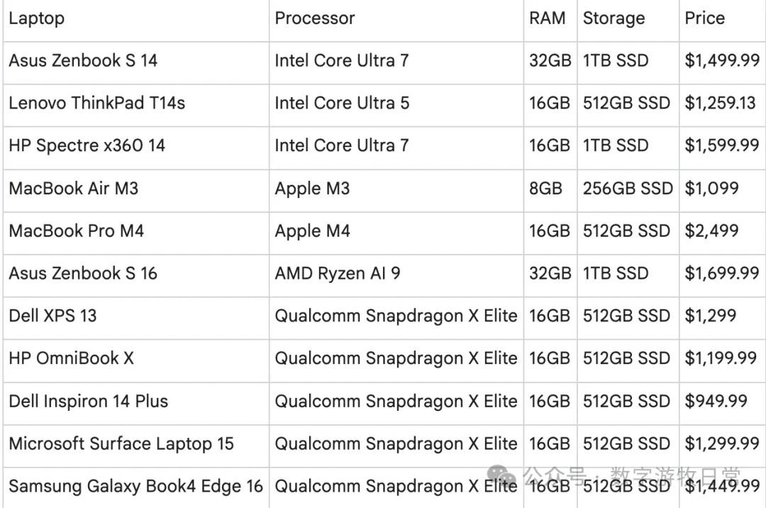
Task: Click the Laptop column header
Action: [37, 18]
